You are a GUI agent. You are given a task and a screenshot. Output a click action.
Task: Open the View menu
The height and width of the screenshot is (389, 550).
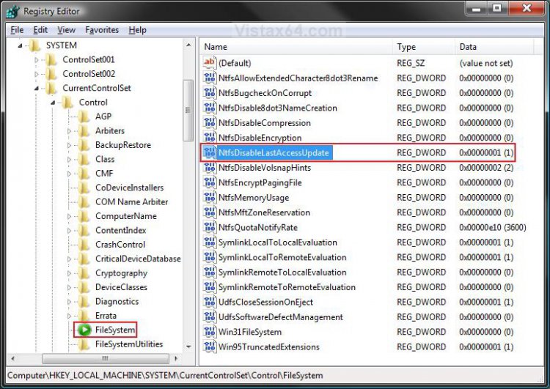[66, 30]
